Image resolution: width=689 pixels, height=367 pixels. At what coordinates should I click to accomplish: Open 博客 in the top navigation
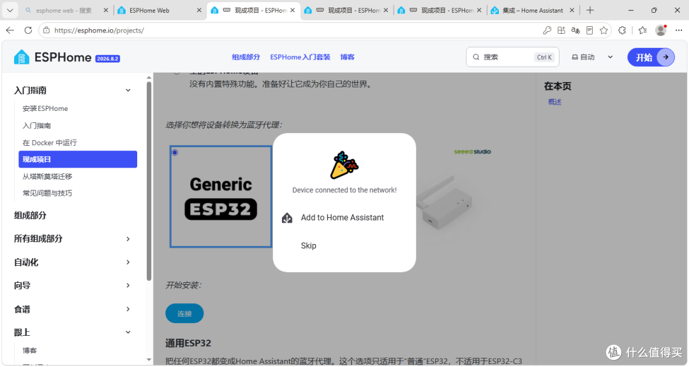tap(347, 57)
